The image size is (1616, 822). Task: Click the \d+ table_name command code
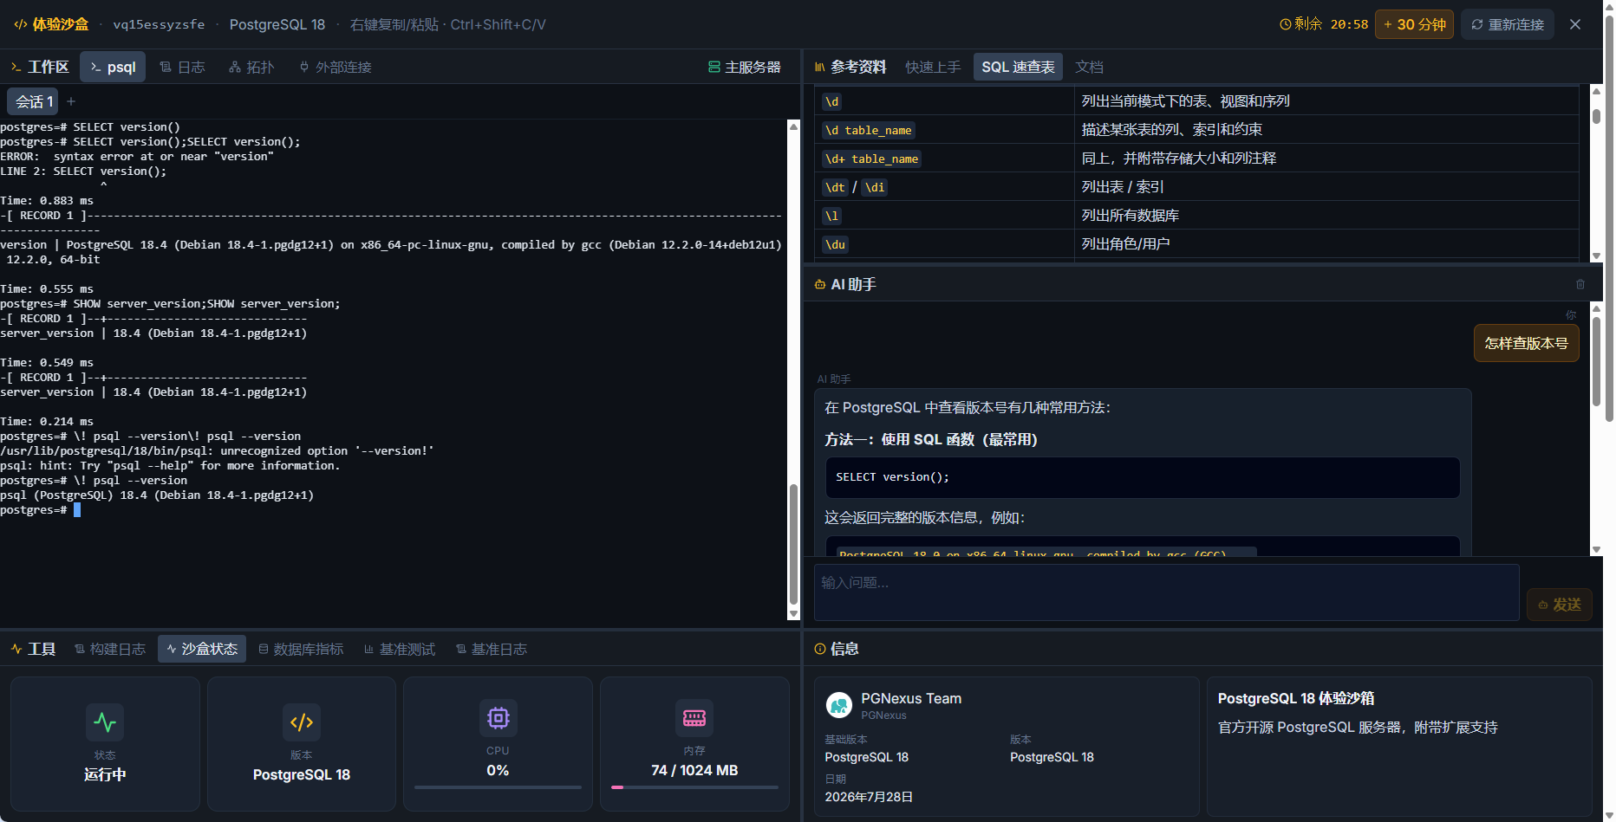tap(871, 159)
